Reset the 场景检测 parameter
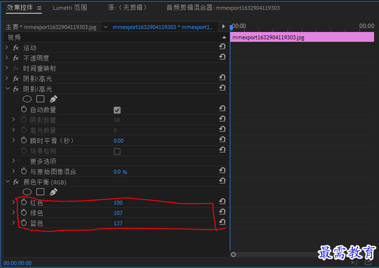379x268 pixels. click(x=222, y=149)
